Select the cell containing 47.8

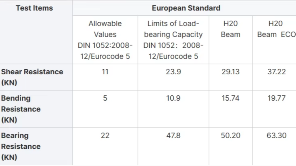click(x=173, y=135)
